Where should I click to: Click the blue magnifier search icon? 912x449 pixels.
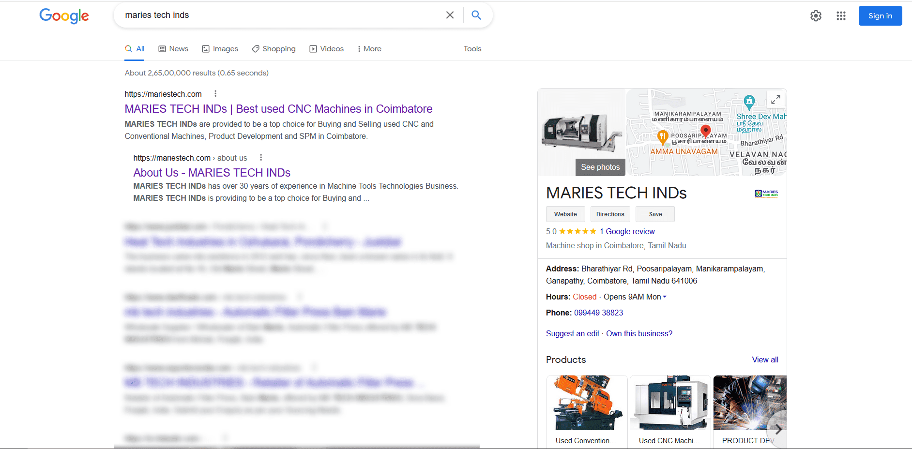(476, 15)
